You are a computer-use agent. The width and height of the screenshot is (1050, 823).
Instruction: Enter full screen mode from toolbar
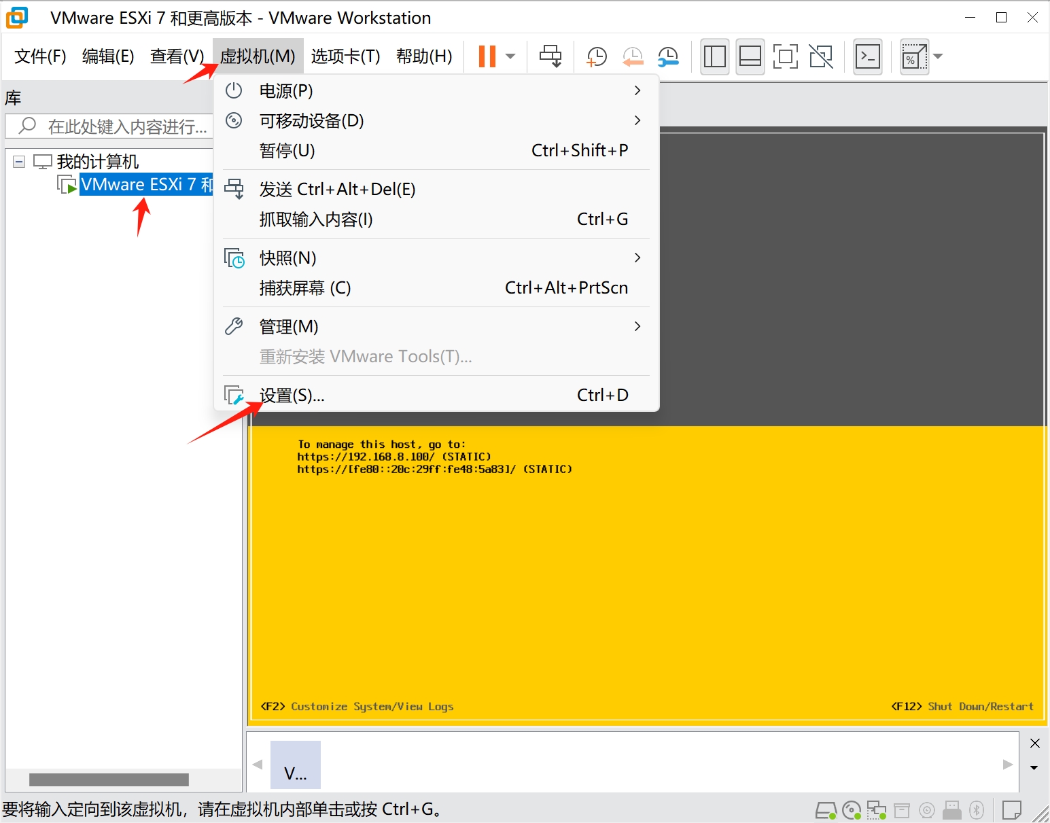coord(785,56)
